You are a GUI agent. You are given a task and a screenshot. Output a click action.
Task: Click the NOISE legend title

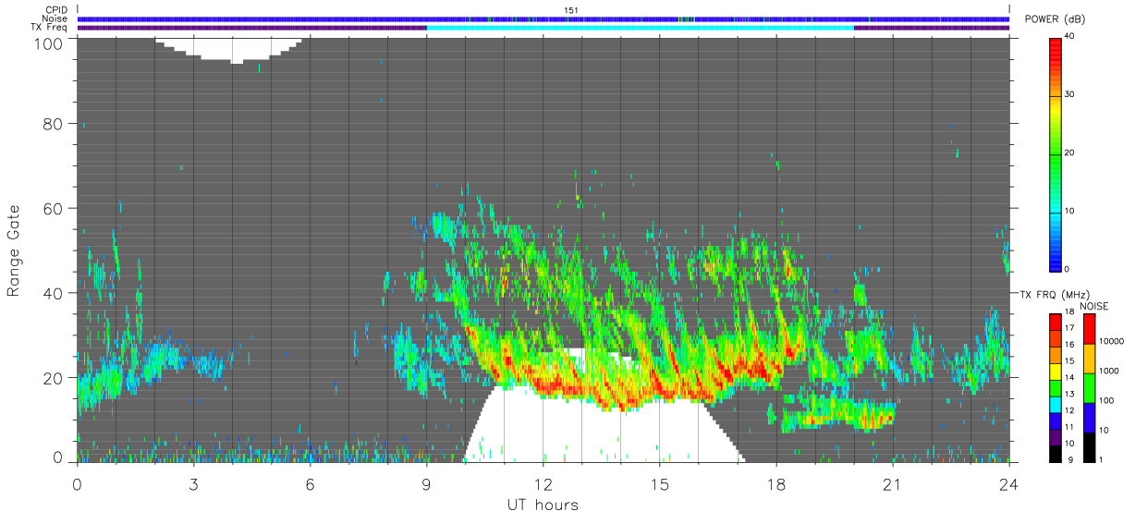[x=1093, y=306]
